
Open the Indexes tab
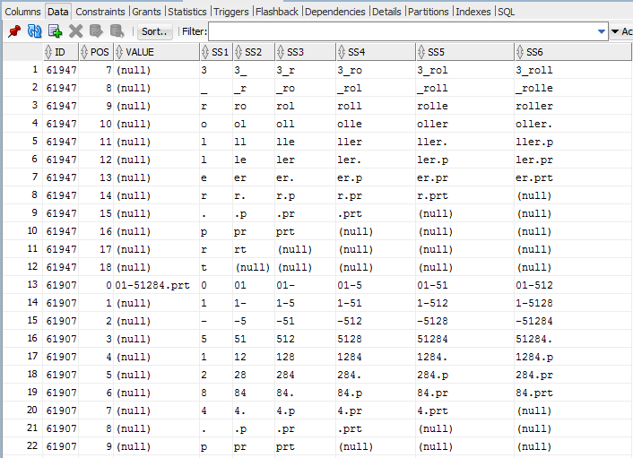click(x=473, y=12)
